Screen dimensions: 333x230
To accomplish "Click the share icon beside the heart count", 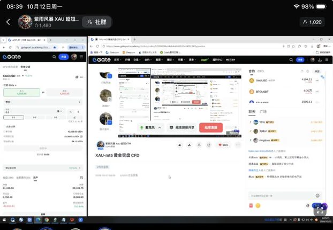I will pyautogui.click(x=209, y=145).
